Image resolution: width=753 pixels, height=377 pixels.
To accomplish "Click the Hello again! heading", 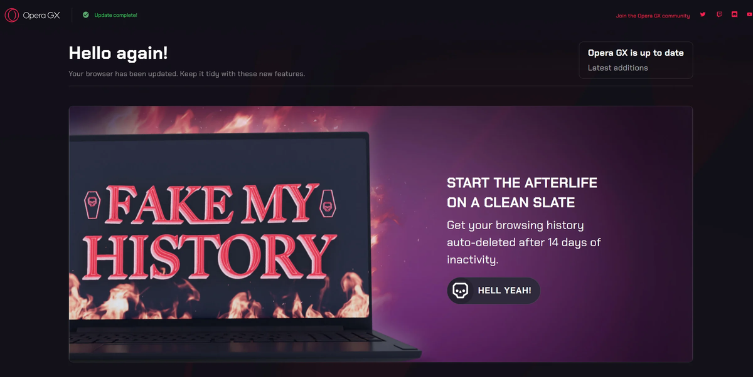I will 118,53.
